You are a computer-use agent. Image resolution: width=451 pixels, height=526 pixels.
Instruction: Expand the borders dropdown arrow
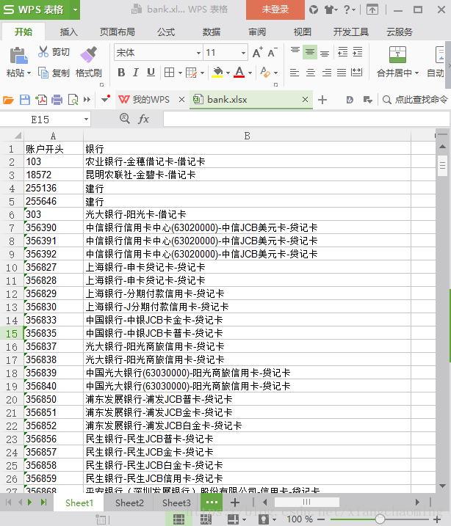180,73
